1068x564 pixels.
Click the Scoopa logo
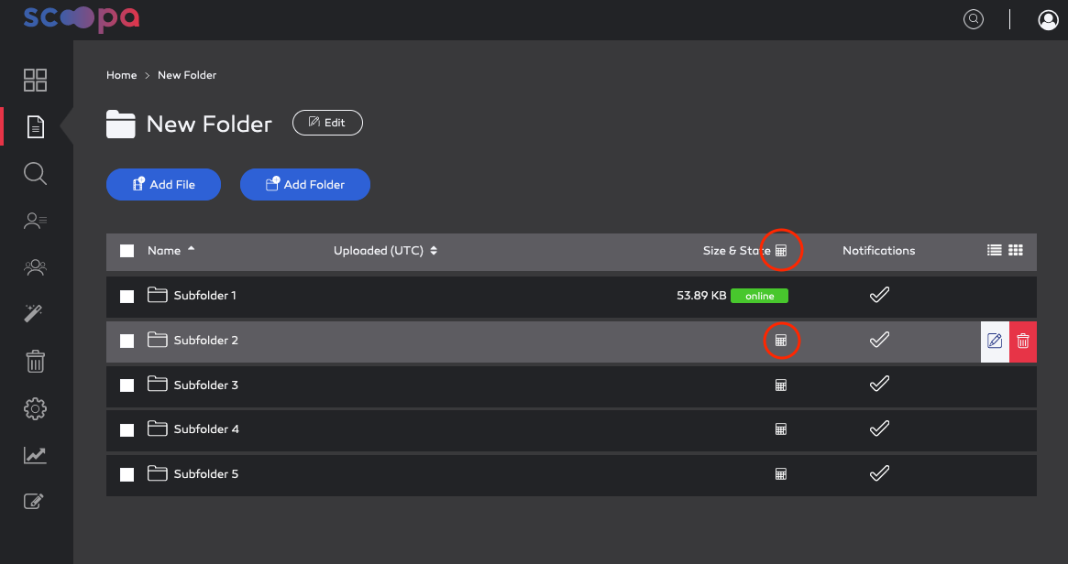[x=81, y=18]
